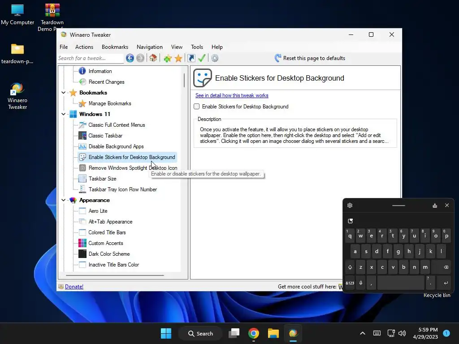Select the My Computer desktop icon

(x=17, y=15)
